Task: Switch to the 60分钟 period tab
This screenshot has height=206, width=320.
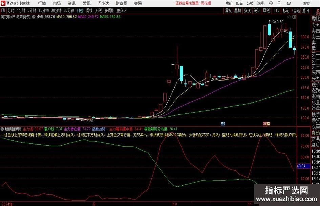Action: click(x=69, y=10)
